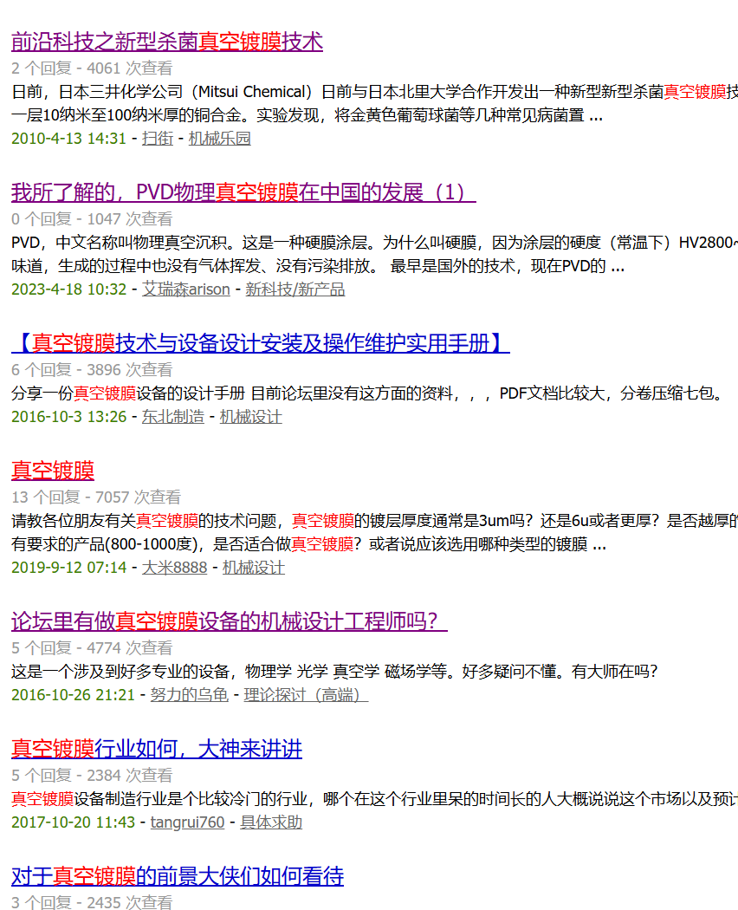Click the date 2023-4-18 10:32
The height and width of the screenshot is (910, 738).
pyautogui.click(x=68, y=289)
